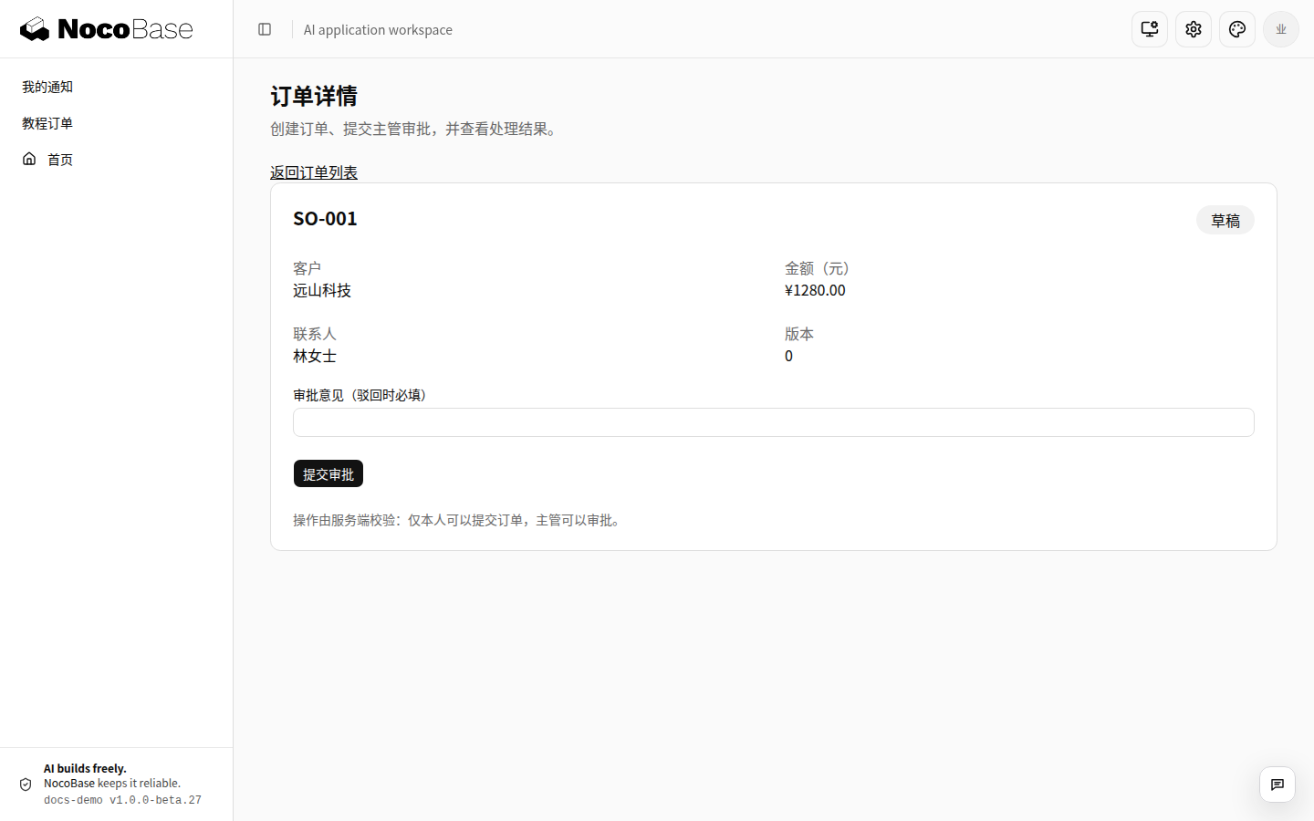The width and height of the screenshot is (1314, 821).
Task: Open 我的通知 in the sidebar
Action: [x=47, y=87]
